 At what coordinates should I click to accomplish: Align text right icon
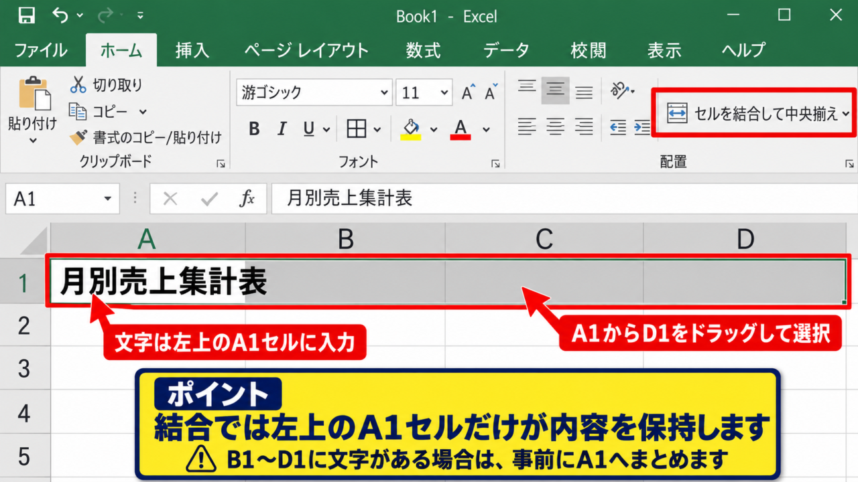click(584, 126)
